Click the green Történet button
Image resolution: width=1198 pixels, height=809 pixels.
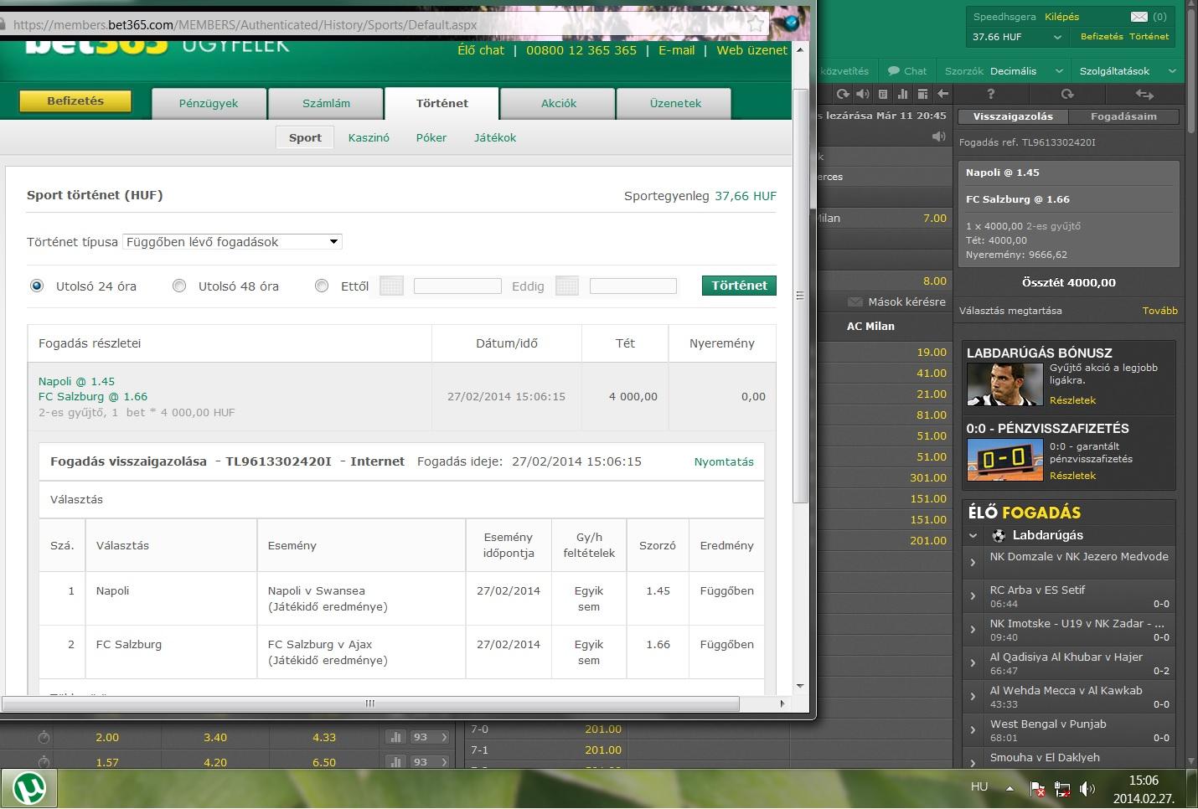(x=739, y=286)
